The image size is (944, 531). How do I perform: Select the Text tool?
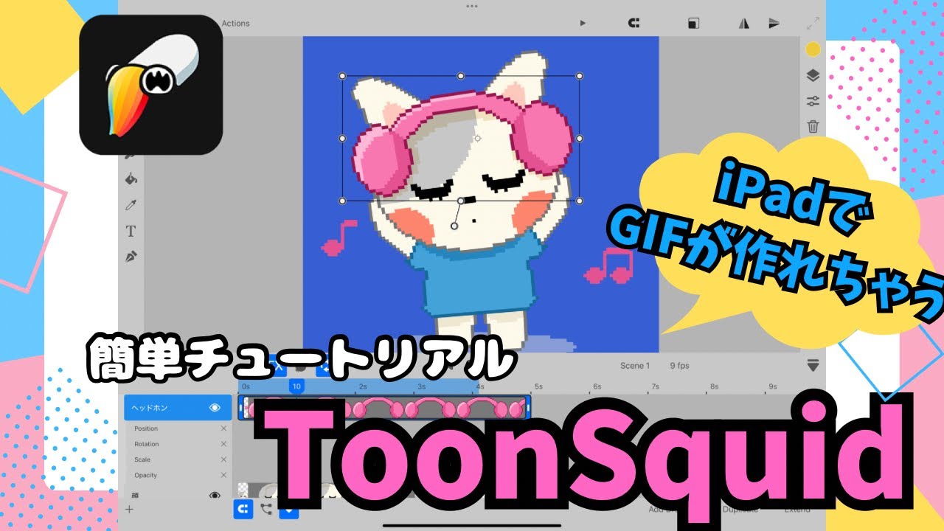(131, 231)
